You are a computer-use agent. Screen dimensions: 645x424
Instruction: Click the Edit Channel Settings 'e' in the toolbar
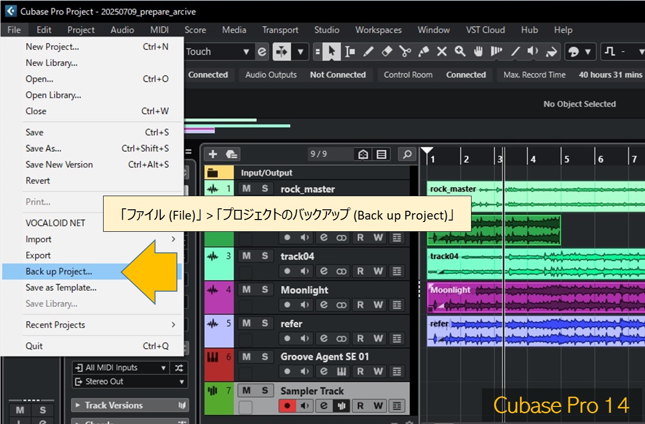263,52
